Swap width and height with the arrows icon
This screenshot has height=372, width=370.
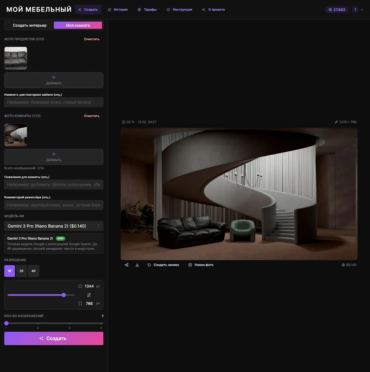click(89, 295)
